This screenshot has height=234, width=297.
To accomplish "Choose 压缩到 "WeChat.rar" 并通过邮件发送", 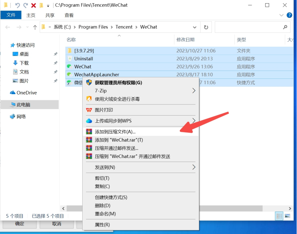I will 140,156.
